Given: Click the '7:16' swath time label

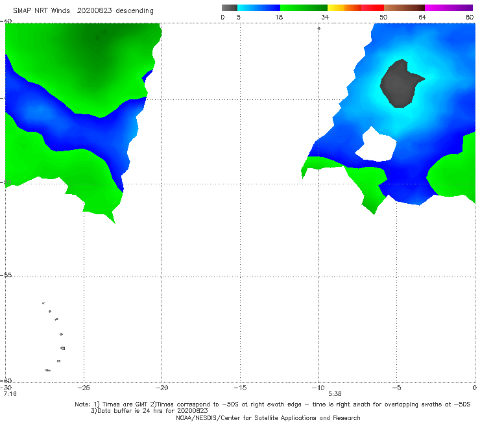Looking at the screenshot, I should pyautogui.click(x=10, y=394).
